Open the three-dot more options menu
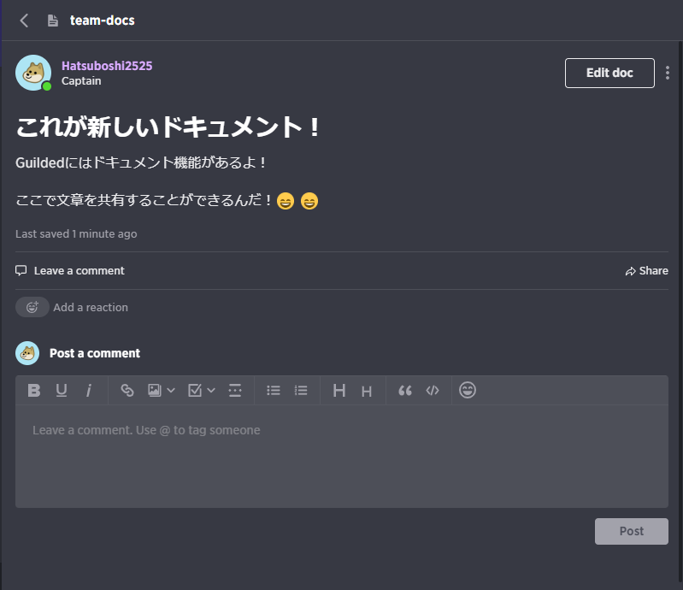Image resolution: width=683 pixels, height=590 pixels. pyautogui.click(x=668, y=73)
